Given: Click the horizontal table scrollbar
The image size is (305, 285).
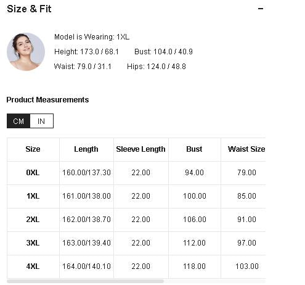Looking at the screenshot, I should click(x=86, y=281).
